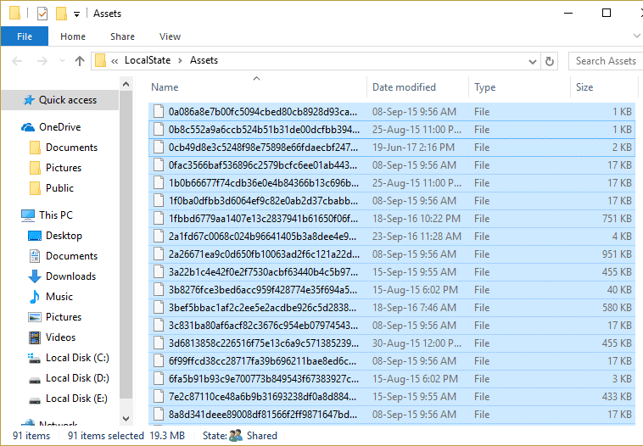The height and width of the screenshot is (446, 643).
Task: Sort by the Name column header
Action: 257,87
